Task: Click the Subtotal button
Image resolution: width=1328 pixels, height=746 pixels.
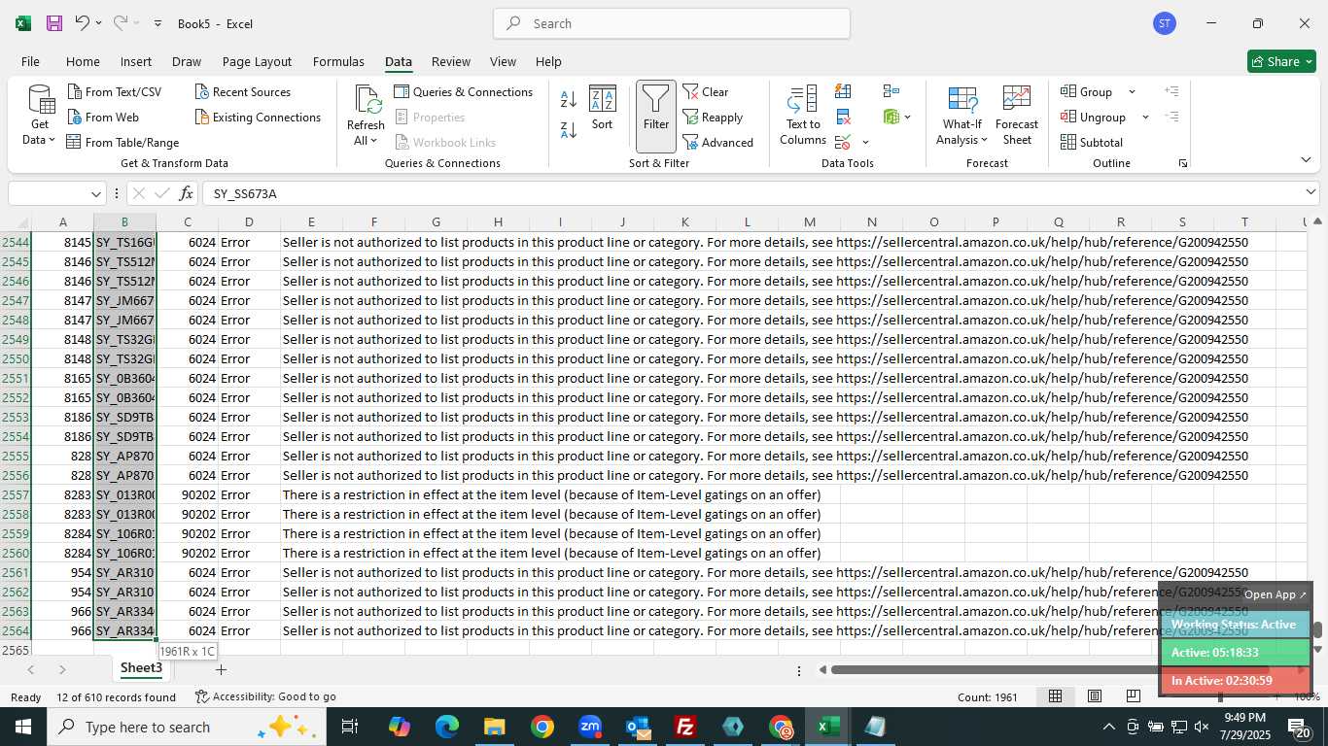Action: pyautogui.click(x=1092, y=142)
